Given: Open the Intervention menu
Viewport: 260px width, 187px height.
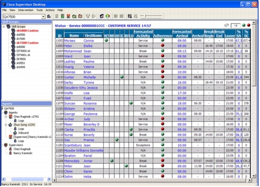Looking at the screenshot, I should tap(25, 10).
